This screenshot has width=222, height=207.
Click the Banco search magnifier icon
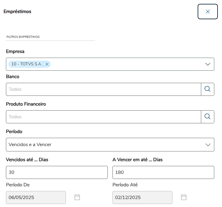point(207,89)
